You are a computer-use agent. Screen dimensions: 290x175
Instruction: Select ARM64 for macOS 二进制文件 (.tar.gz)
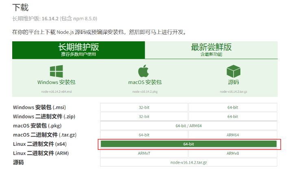tap(233, 135)
